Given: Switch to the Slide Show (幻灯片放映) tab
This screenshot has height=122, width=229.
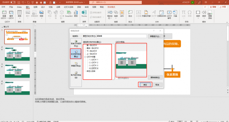Looking at the screenshot, I should point(68,7).
